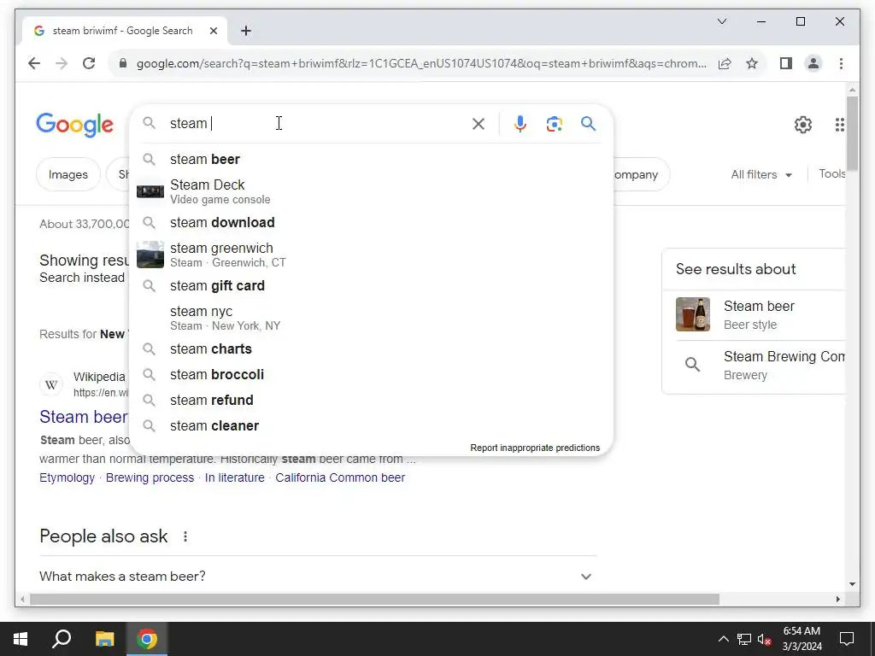Image resolution: width=875 pixels, height=656 pixels.
Task: Click Report inappropriate predictions link
Action: click(x=535, y=448)
